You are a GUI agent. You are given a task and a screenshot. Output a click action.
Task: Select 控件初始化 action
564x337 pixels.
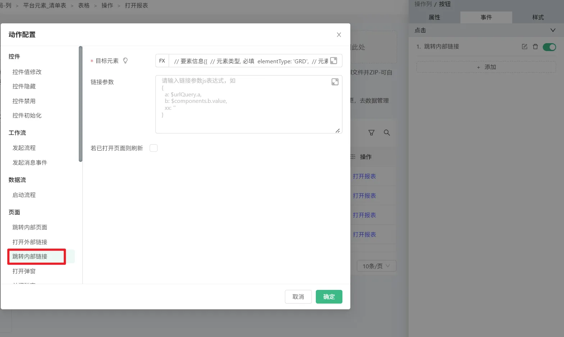coord(27,115)
